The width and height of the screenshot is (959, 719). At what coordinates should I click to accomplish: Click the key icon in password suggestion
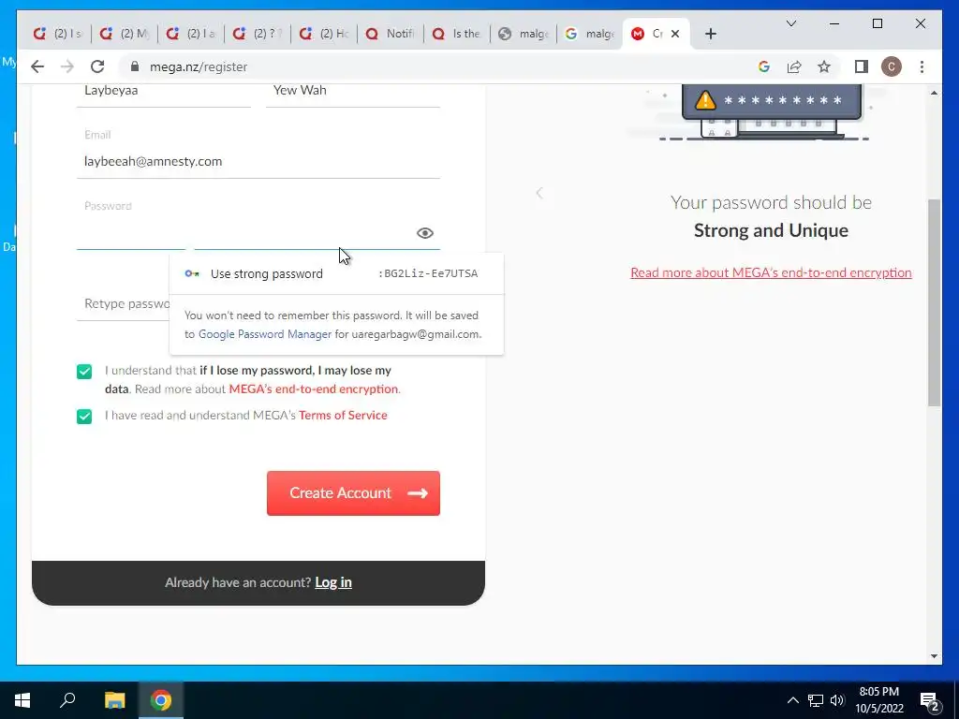click(192, 274)
